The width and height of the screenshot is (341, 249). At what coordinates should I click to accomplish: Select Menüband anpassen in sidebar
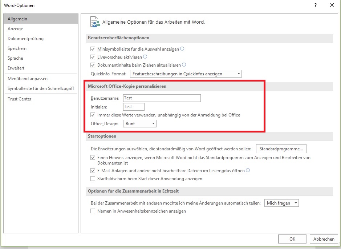click(41, 79)
